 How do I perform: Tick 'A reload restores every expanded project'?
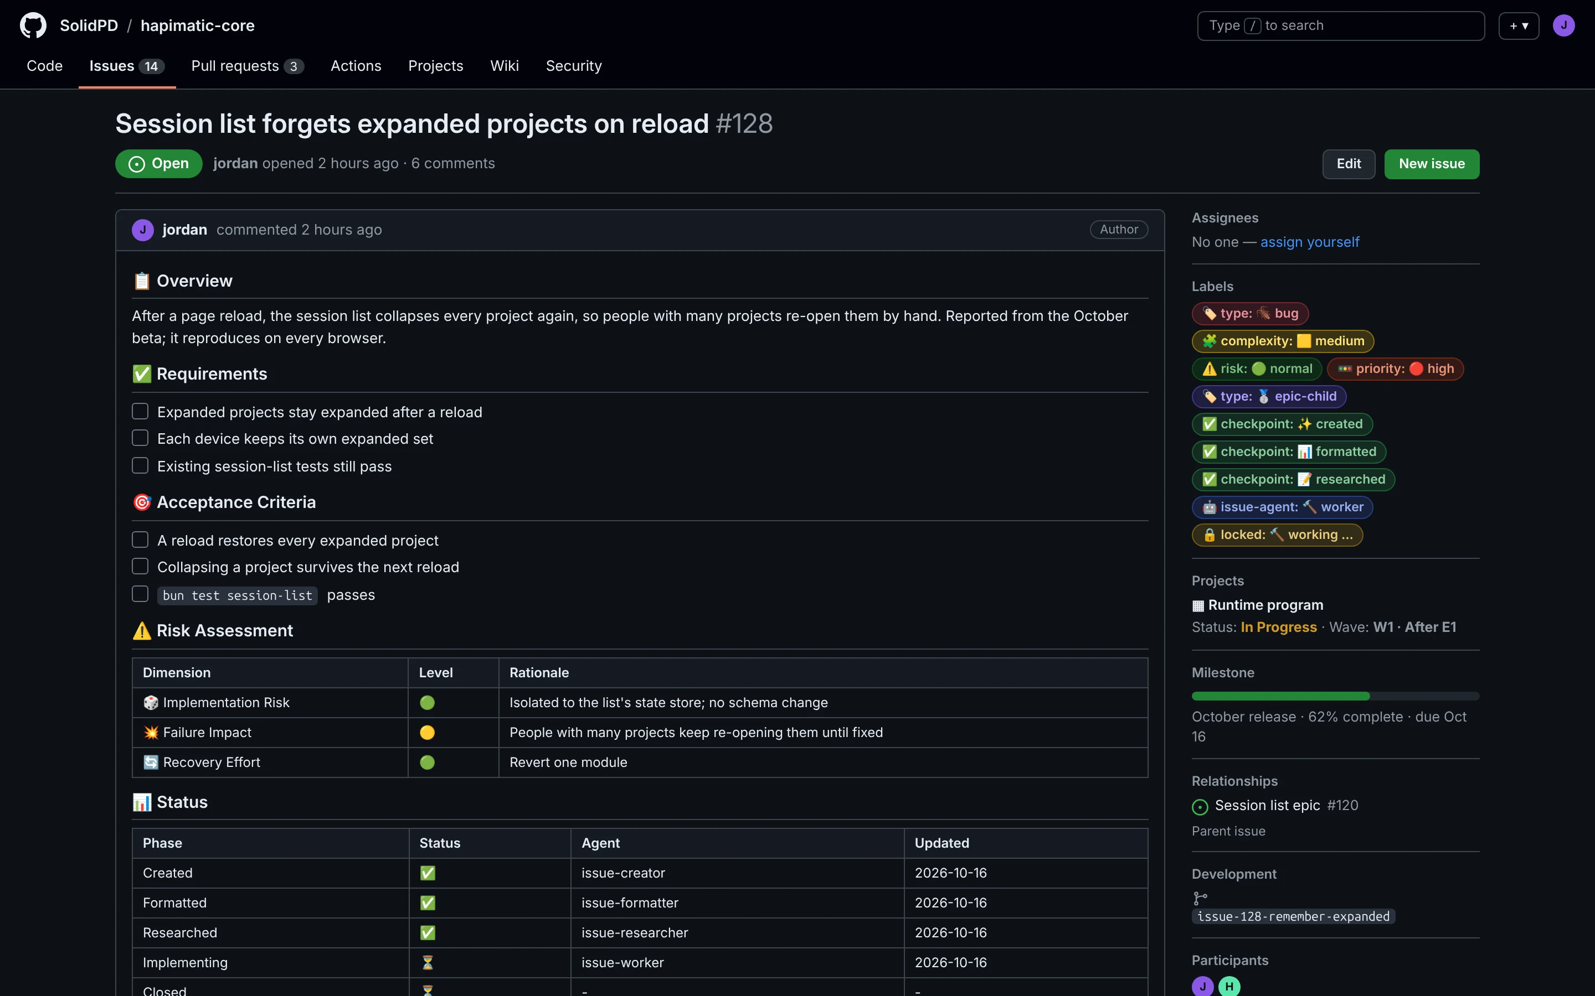pos(140,540)
